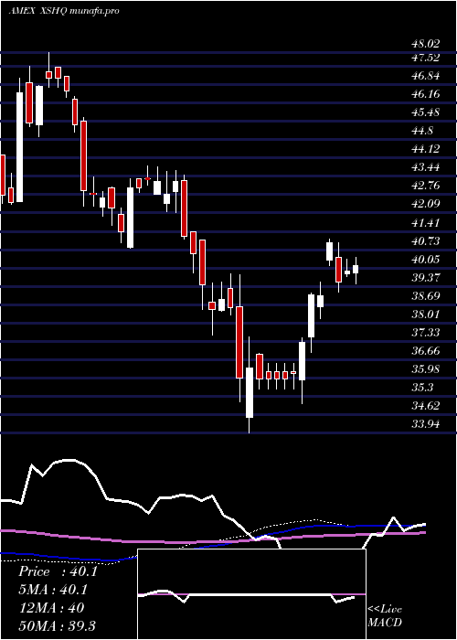The image size is (457, 640).
Task: Click the 46.84 price axis label
Action: click(426, 76)
